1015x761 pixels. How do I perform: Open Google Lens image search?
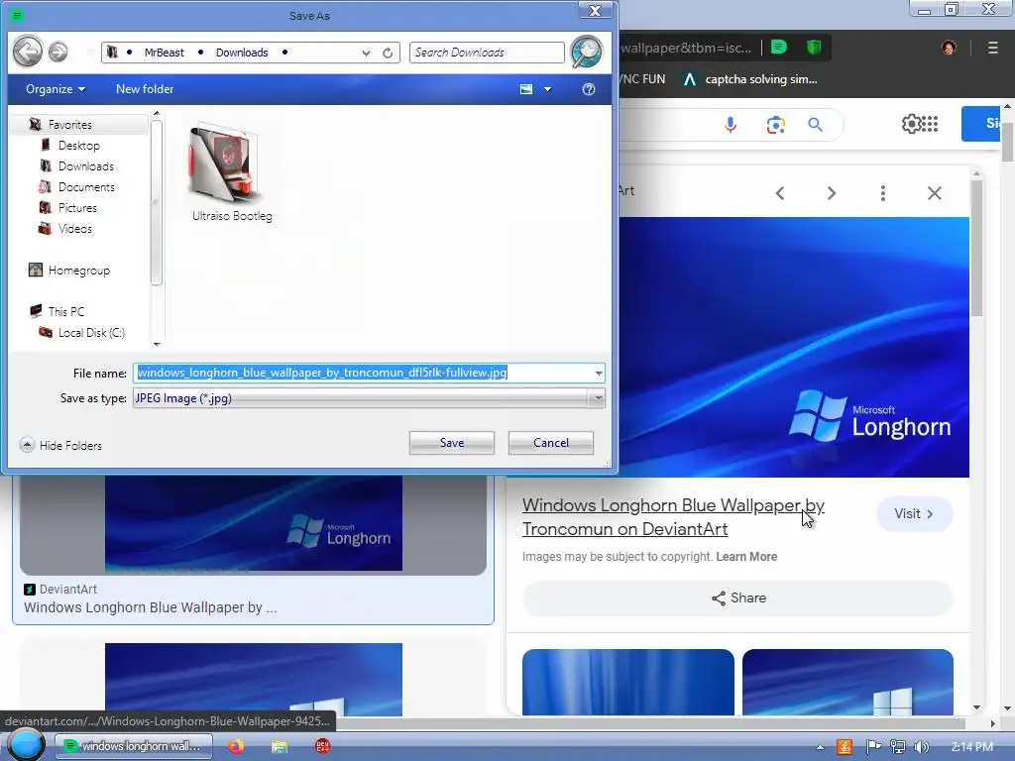click(775, 124)
